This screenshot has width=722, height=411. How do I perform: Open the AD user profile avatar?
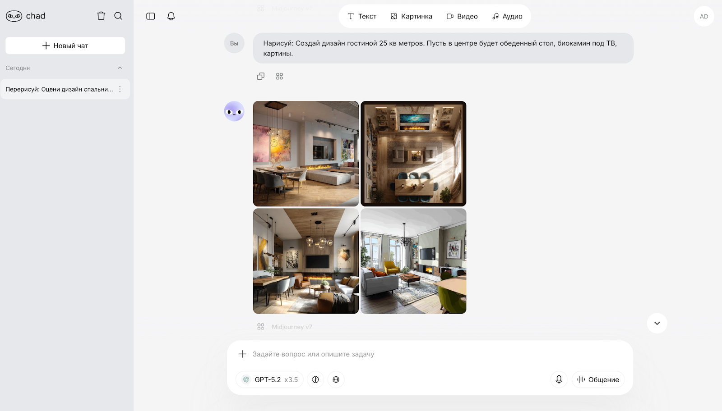[x=703, y=16]
